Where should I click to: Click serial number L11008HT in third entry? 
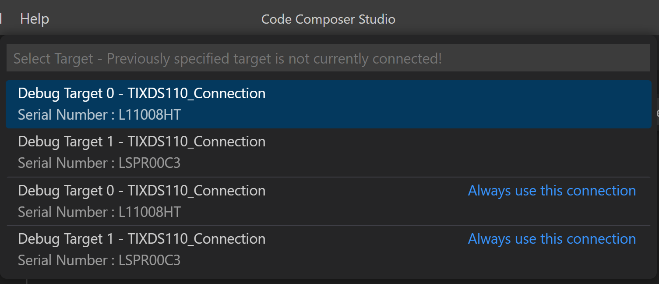point(99,212)
